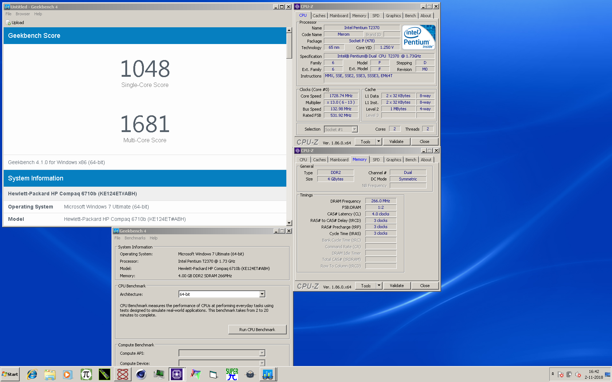Click Validate in the upper CPU-Z window
The width and height of the screenshot is (612, 382).
[x=396, y=142]
